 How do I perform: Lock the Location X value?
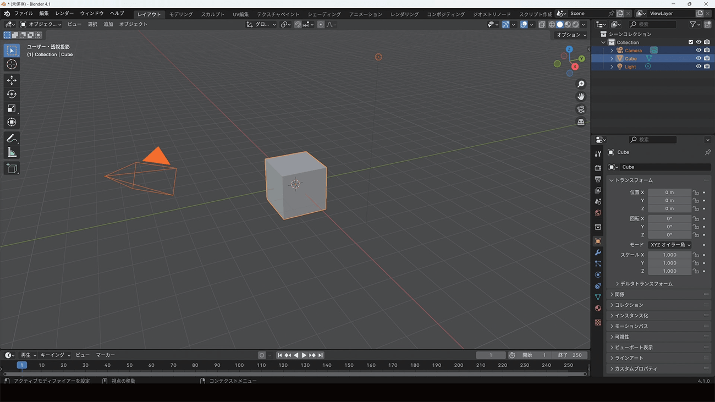[x=696, y=192]
